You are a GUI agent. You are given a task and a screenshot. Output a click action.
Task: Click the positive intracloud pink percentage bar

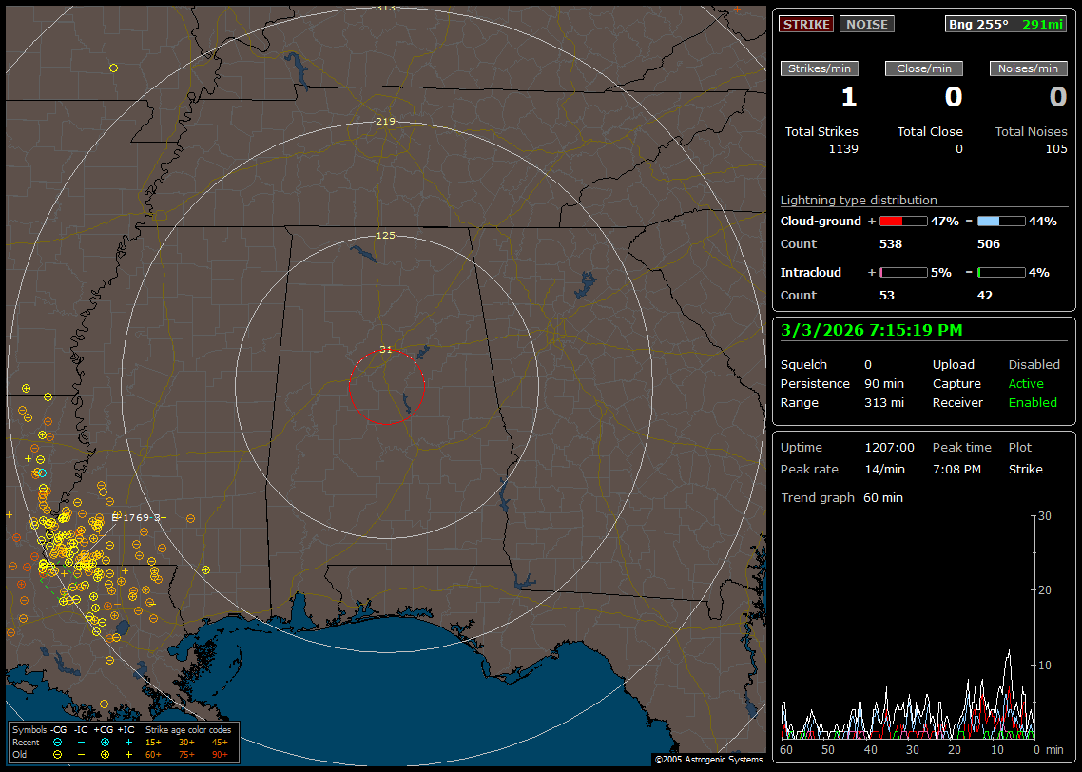point(902,272)
